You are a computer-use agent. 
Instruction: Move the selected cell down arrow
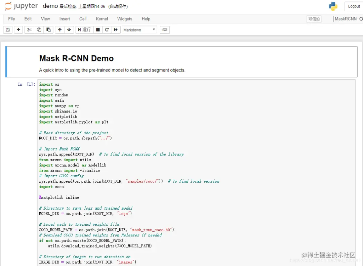(x=69, y=30)
